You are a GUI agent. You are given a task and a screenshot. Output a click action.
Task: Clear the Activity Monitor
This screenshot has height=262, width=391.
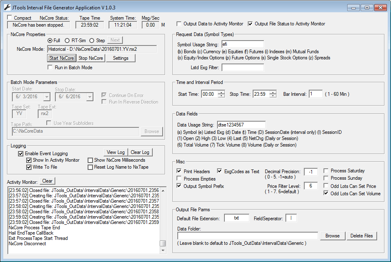click(x=47, y=181)
